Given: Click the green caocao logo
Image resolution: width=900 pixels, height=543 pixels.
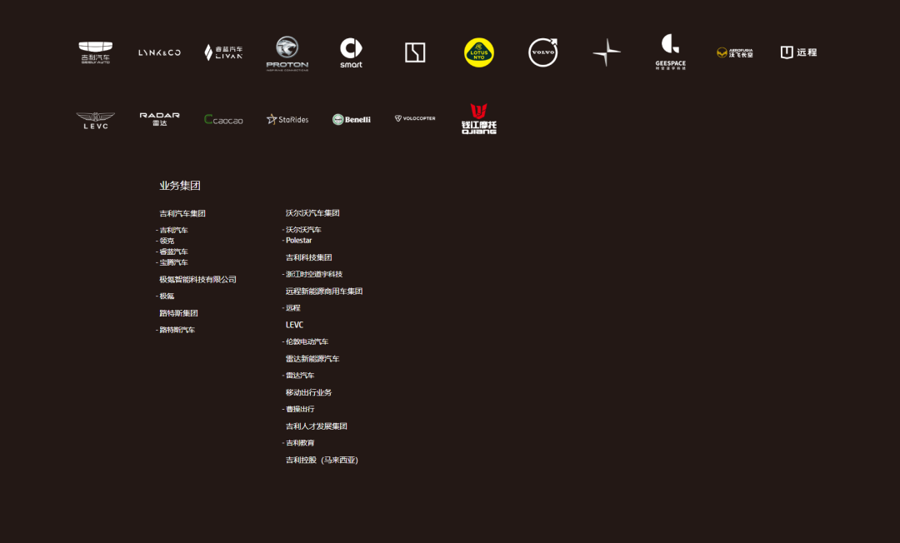Looking at the screenshot, I should click(223, 119).
